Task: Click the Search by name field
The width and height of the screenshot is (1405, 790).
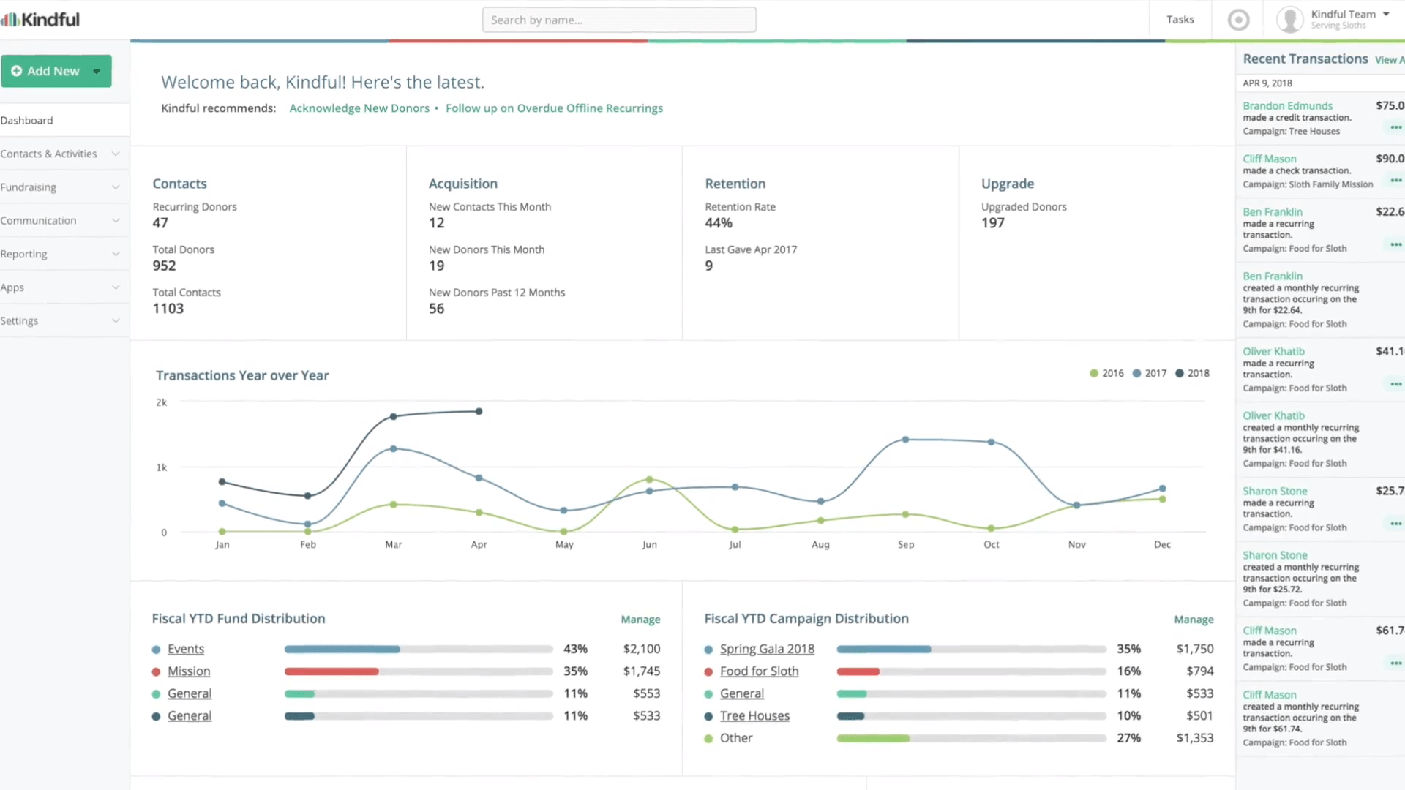Action: [618, 20]
